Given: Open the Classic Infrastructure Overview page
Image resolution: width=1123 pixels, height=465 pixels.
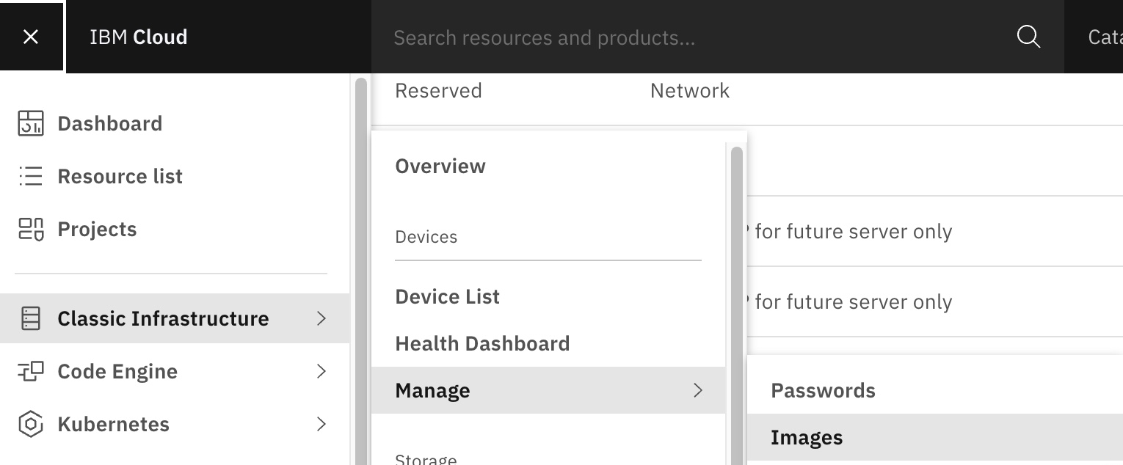Looking at the screenshot, I should [x=440, y=166].
